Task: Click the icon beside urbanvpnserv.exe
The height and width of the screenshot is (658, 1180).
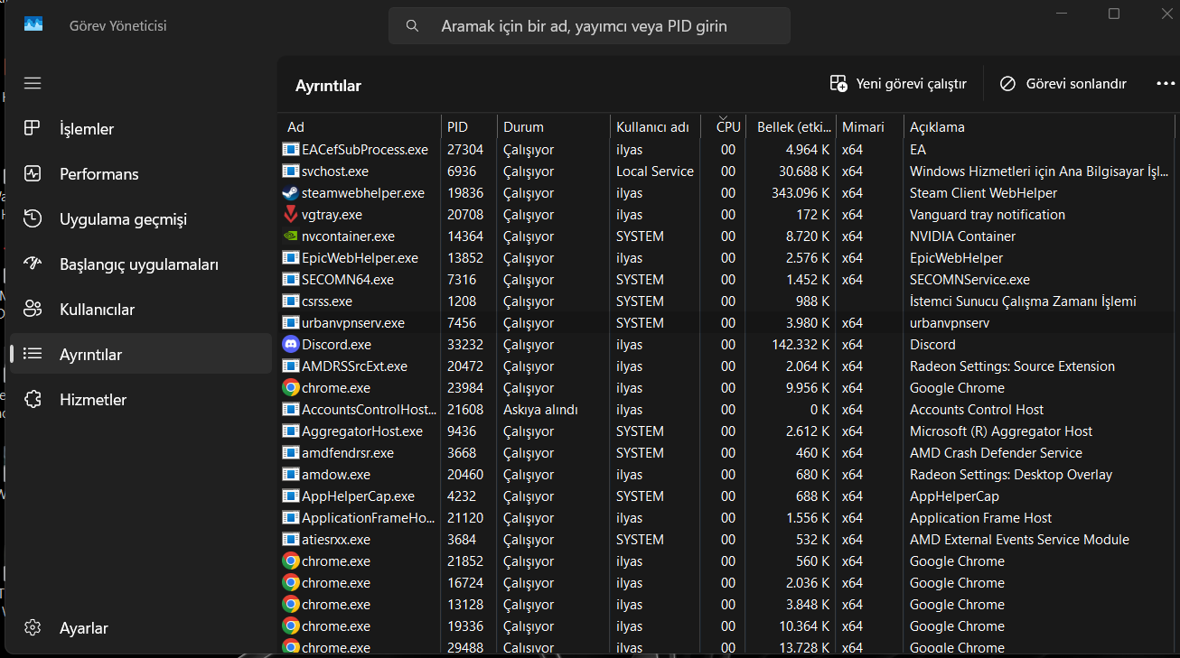Action: tap(291, 323)
